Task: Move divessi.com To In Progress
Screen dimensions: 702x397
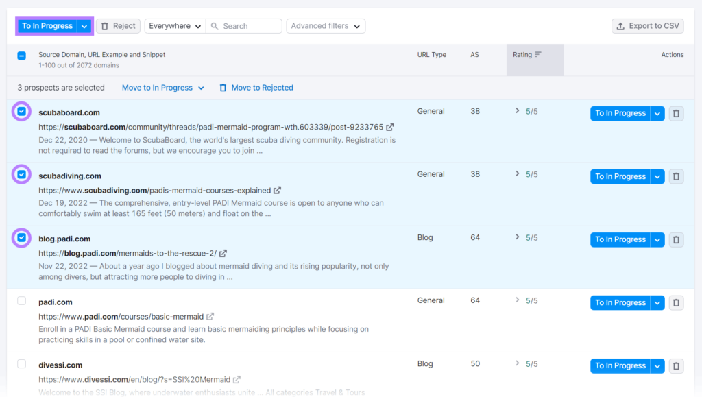Action: [x=620, y=365]
